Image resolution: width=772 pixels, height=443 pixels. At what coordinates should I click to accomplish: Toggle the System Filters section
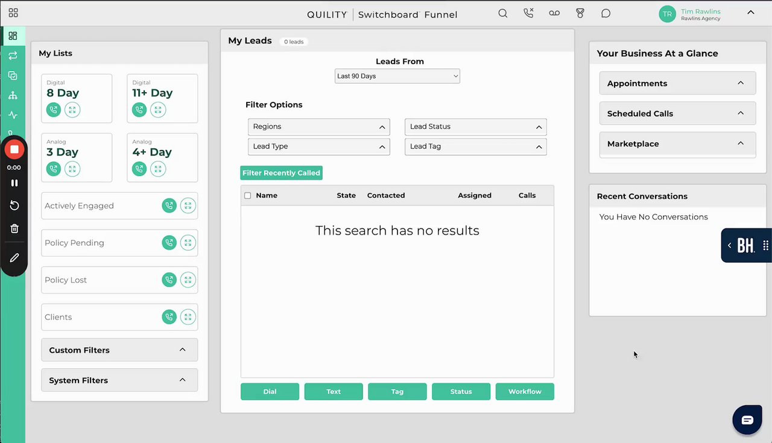click(x=119, y=380)
